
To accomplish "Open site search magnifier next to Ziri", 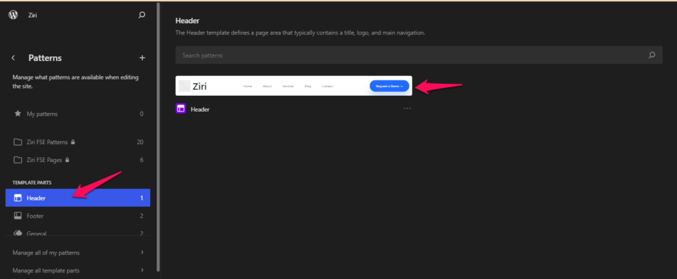I will (x=141, y=15).
